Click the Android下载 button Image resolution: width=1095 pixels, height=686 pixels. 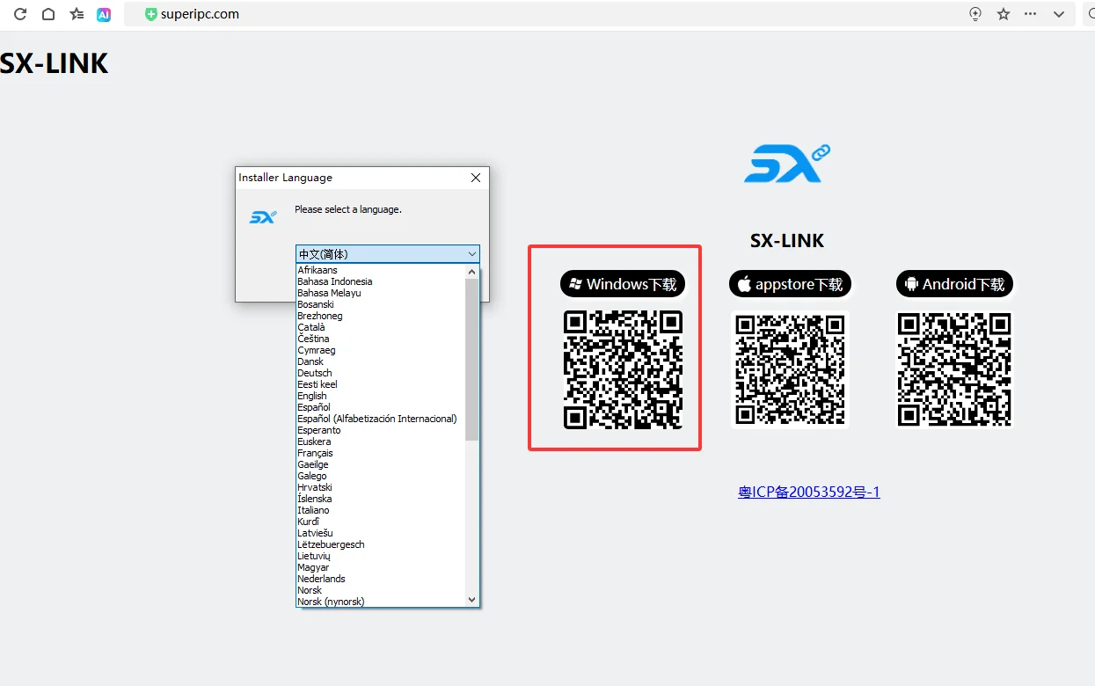point(955,284)
